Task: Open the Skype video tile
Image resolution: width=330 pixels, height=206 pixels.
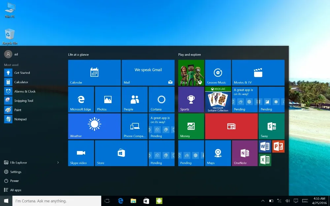Action: (81, 153)
